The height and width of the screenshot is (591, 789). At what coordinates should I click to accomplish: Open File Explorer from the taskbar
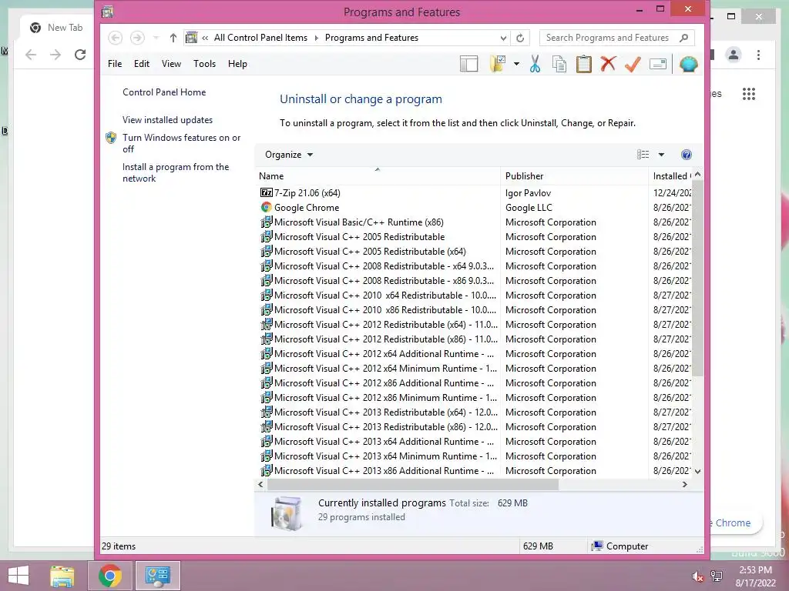[x=62, y=576]
